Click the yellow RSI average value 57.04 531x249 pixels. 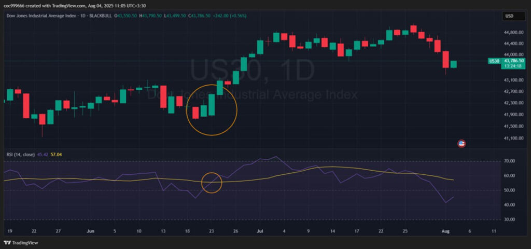[x=56, y=154]
